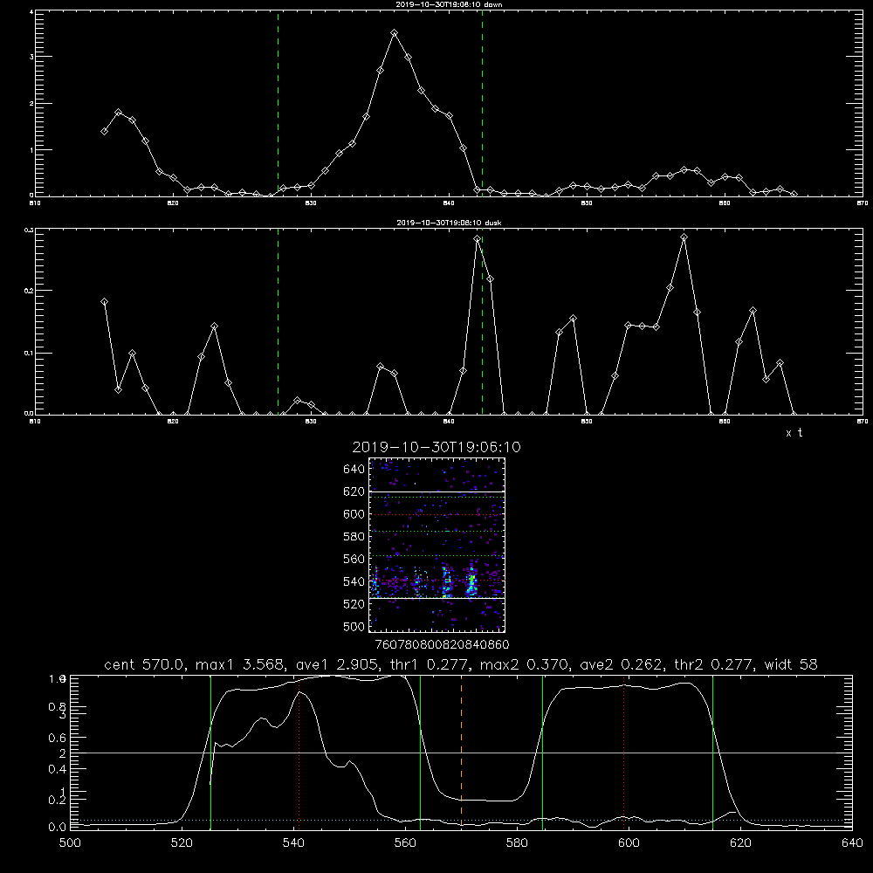
Task: Click y-axis label '0.0' of bottom plot
Action: (58, 827)
